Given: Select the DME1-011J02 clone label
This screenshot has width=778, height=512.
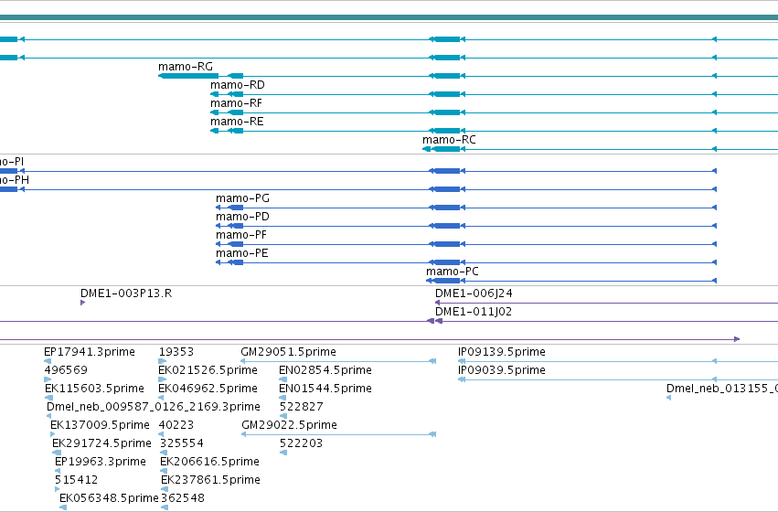Looking at the screenshot, I should [x=474, y=312].
